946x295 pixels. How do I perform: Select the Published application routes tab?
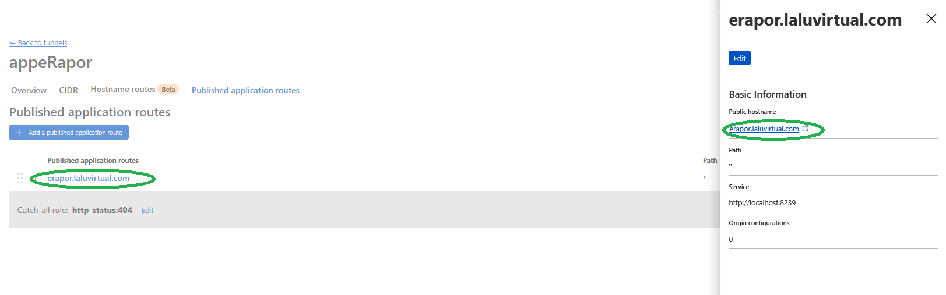(245, 90)
